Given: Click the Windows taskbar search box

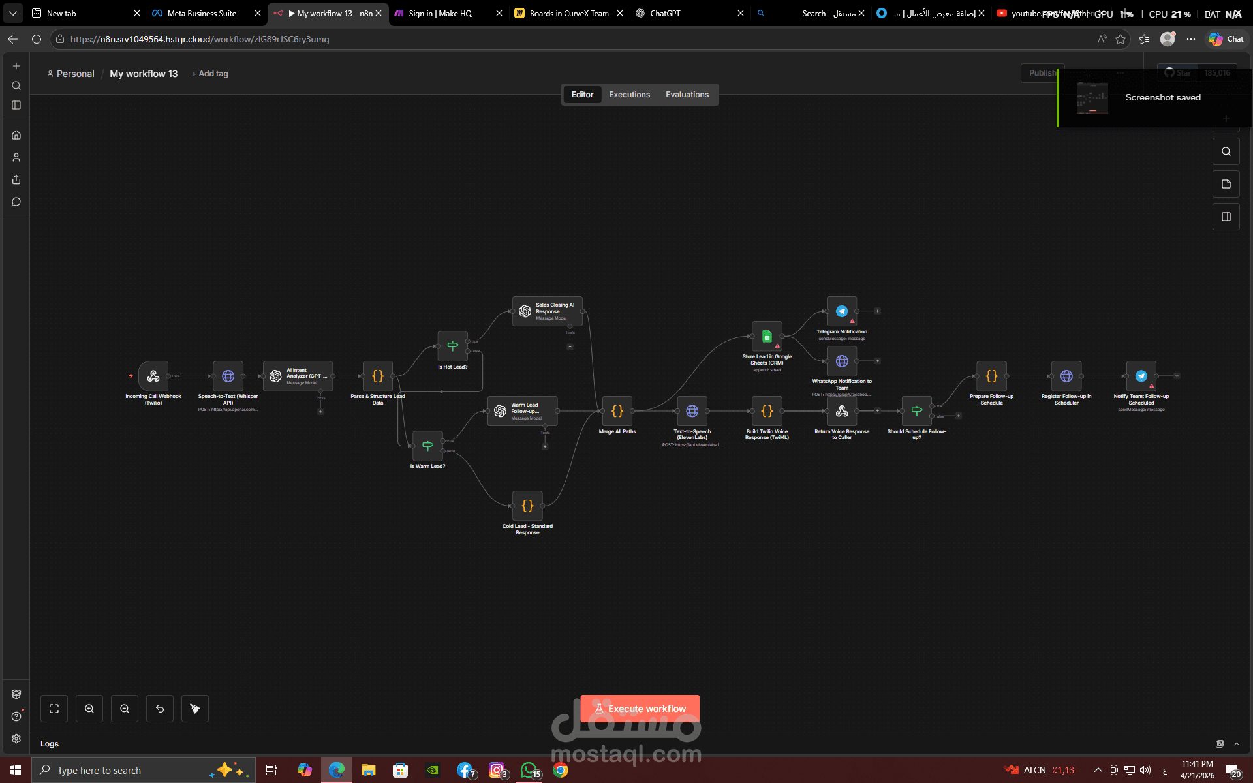Looking at the screenshot, I should coord(144,770).
